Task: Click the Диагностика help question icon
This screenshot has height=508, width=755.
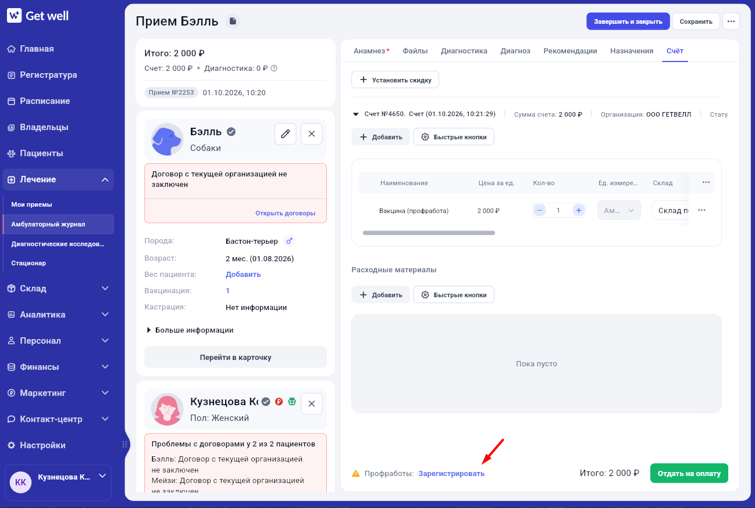Action: click(x=274, y=68)
